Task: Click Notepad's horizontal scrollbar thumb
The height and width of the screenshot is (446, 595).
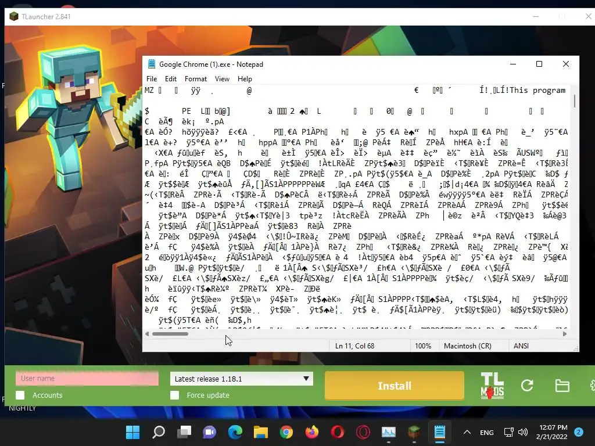Action: click(x=170, y=334)
